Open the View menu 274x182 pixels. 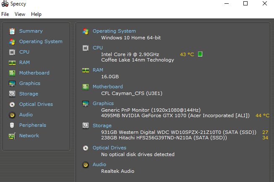20,14
